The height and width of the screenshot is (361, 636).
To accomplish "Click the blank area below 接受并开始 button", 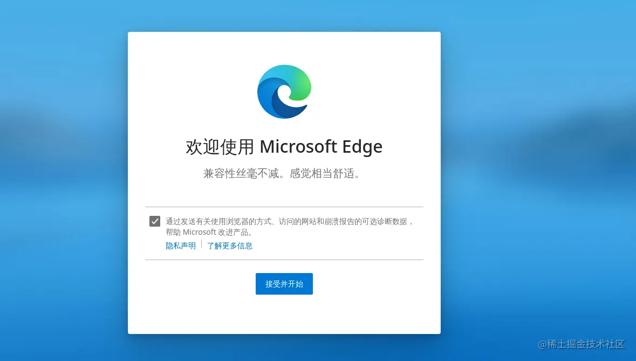I will tap(284, 315).
